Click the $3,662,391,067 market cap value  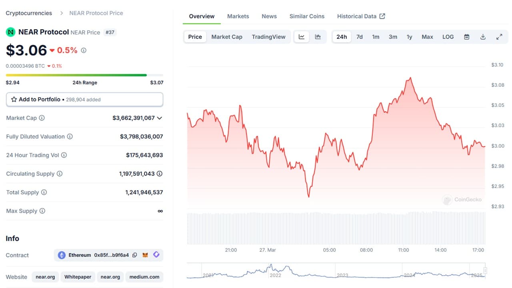point(134,118)
